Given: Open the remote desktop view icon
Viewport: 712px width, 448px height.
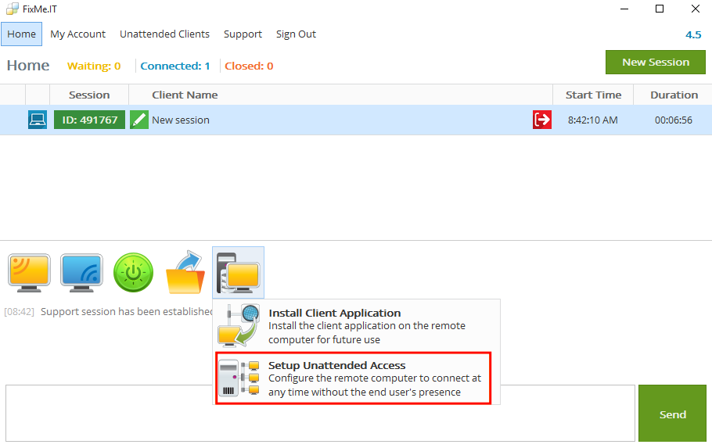Looking at the screenshot, I should click(29, 273).
